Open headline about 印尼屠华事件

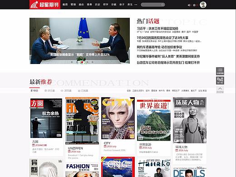(x=168, y=56)
